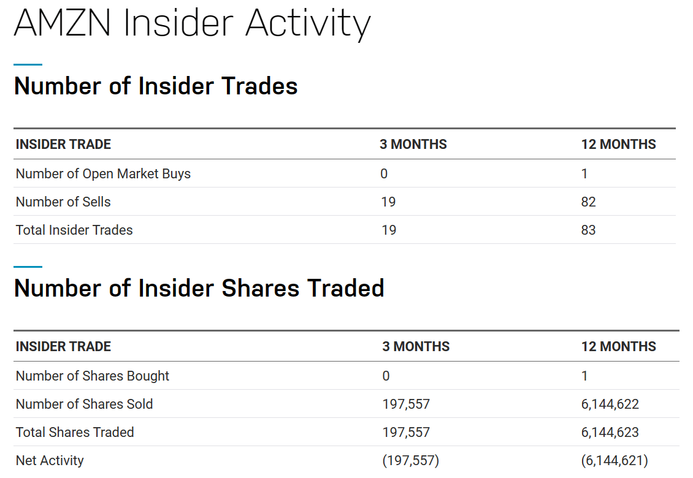The width and height of the screenshot is (693, 478).
Task: Select the Number of Insider Trades heading
Action: pos(156,86)
